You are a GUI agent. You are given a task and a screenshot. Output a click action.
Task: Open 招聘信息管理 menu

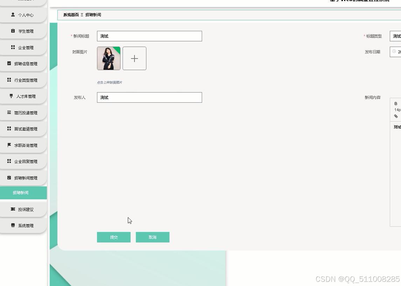coord(23,64)
